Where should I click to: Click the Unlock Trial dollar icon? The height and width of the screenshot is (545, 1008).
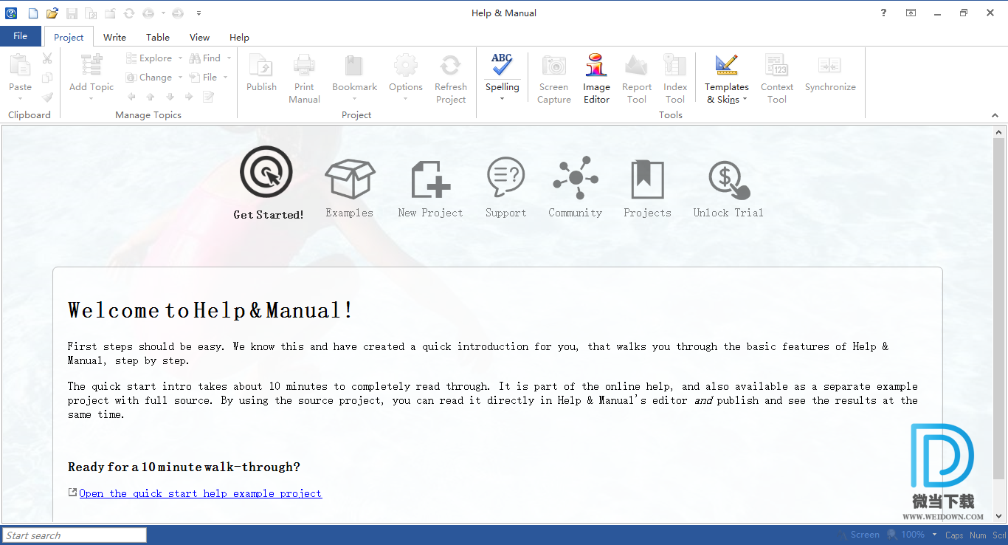[x=728, y=180]
